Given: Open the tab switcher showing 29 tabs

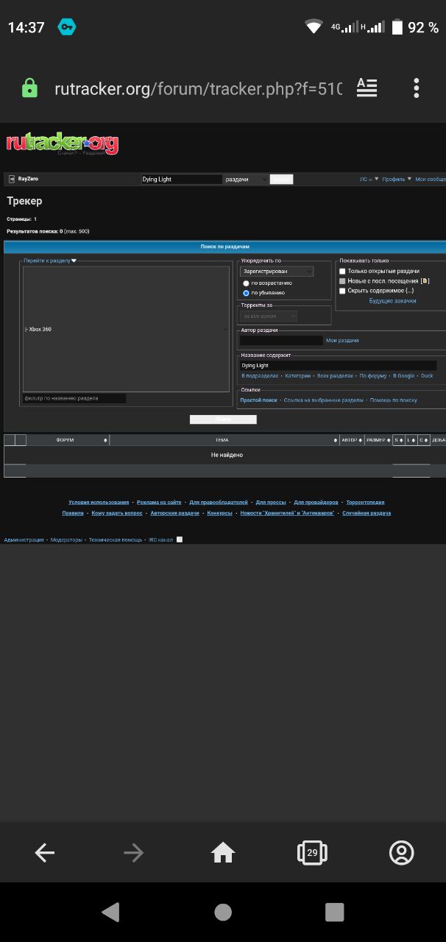Looking at the screenshot, I should pos(312,853).
